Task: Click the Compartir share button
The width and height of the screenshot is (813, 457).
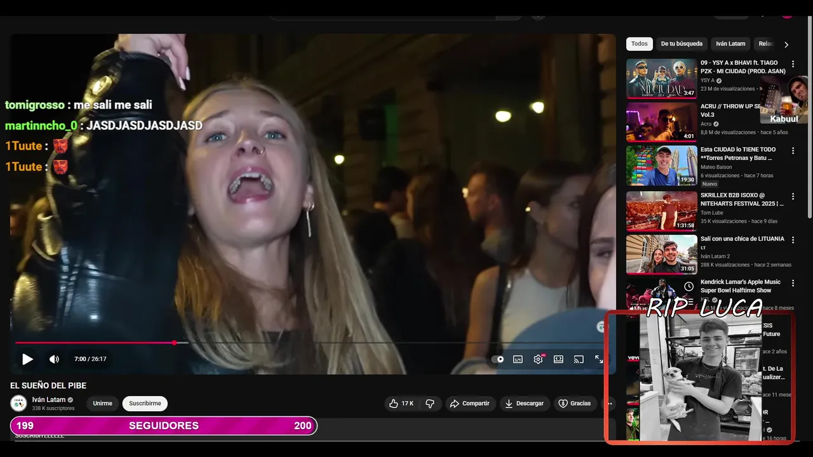Action: pyautogui.click(x=469, y=404)
